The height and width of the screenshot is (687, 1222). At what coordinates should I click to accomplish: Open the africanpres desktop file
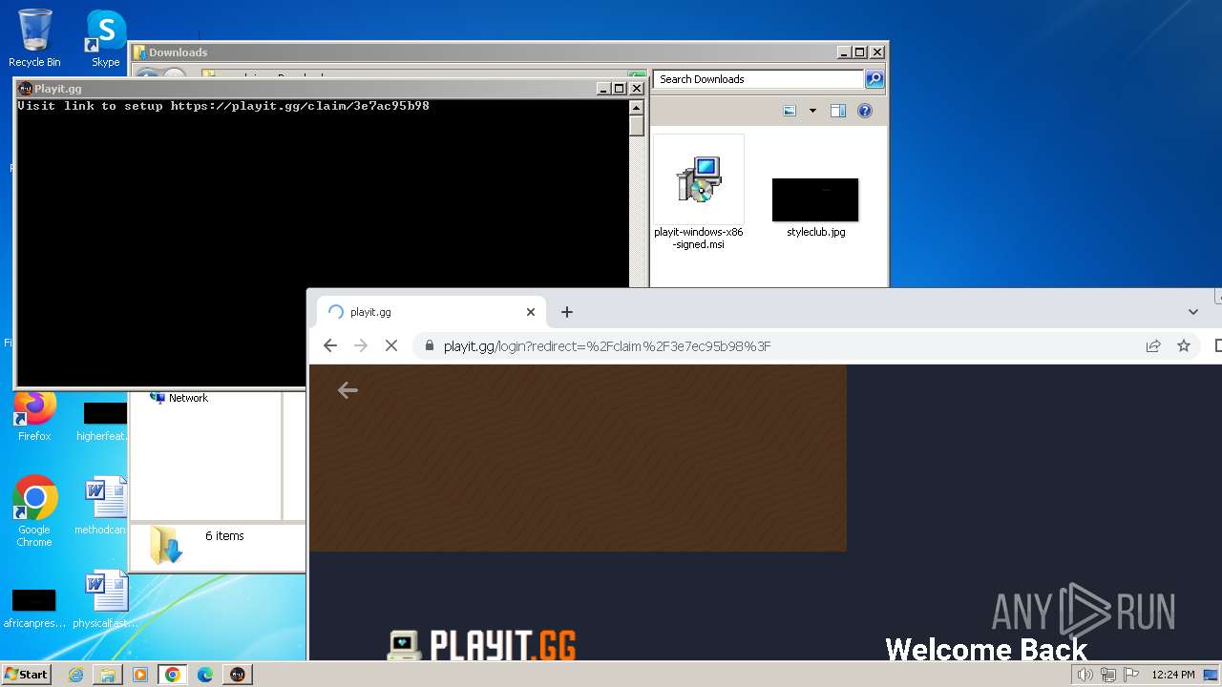tap(34, 607)
